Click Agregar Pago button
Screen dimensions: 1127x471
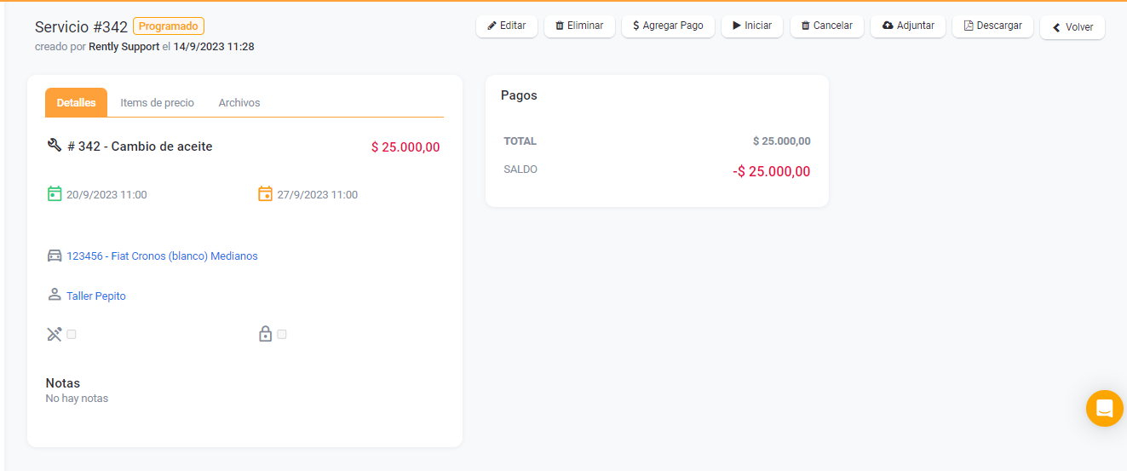[x=667, y=26]
